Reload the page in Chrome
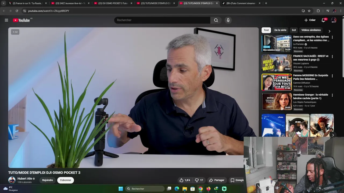Viewport: 344px width, 193px height. coord(17,11)
